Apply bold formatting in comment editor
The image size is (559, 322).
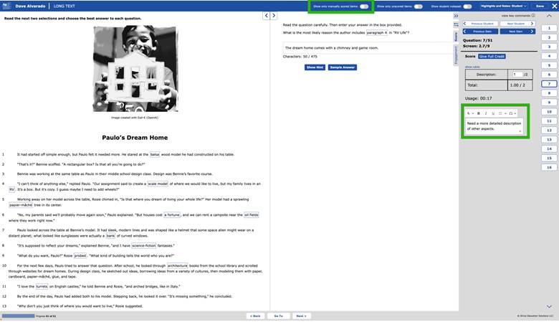(x=479, y=113)
